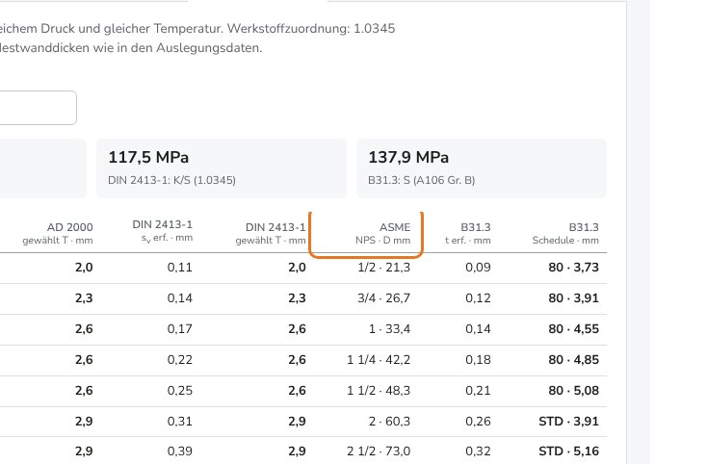
Task: Click the B31.3 Schedule column header
Action: pos(565,233)
